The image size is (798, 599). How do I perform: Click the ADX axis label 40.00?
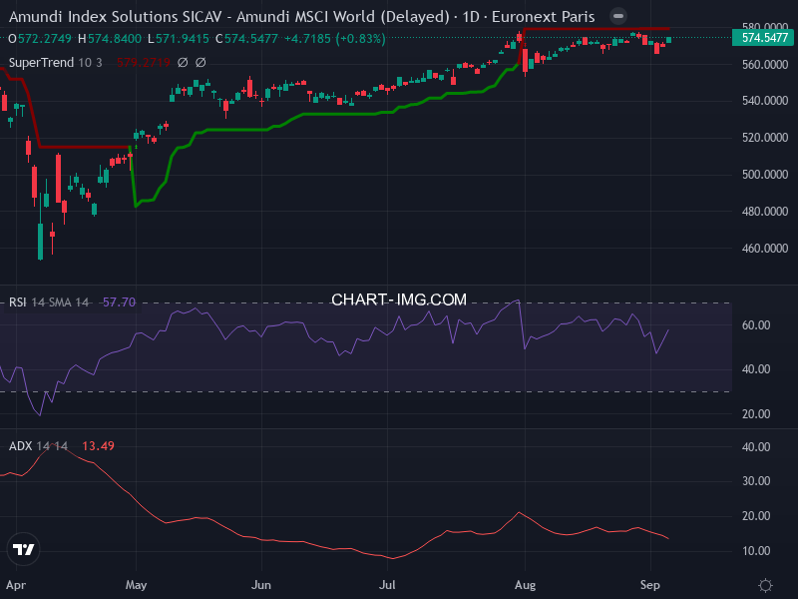click(x=756, y=446)
